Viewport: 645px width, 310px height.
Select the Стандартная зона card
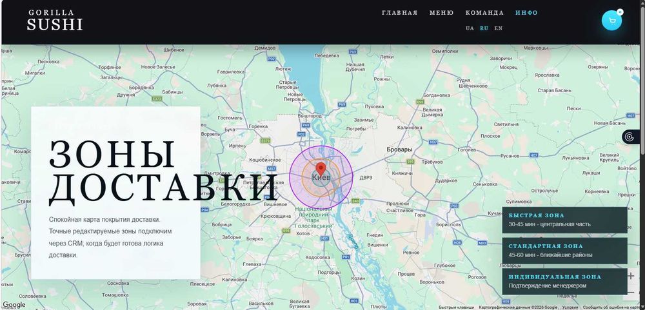pyautogui.click(x=564, y=250)
